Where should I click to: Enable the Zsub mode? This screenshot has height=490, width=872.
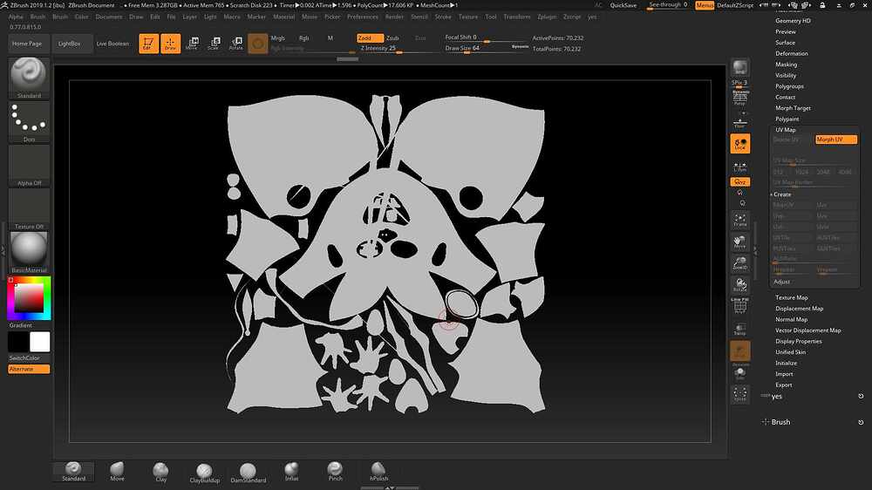pos(392,37)
